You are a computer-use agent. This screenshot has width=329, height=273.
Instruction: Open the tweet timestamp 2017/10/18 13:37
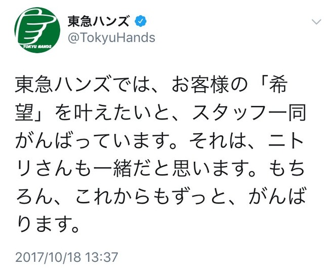(x=67, y=257)
